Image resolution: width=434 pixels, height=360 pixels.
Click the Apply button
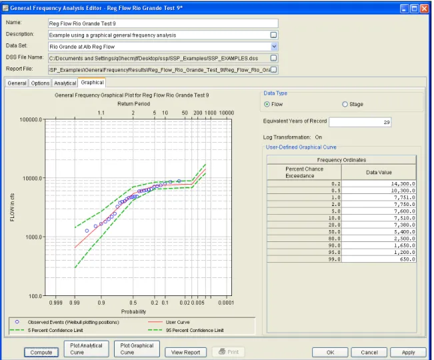point(408,352)
